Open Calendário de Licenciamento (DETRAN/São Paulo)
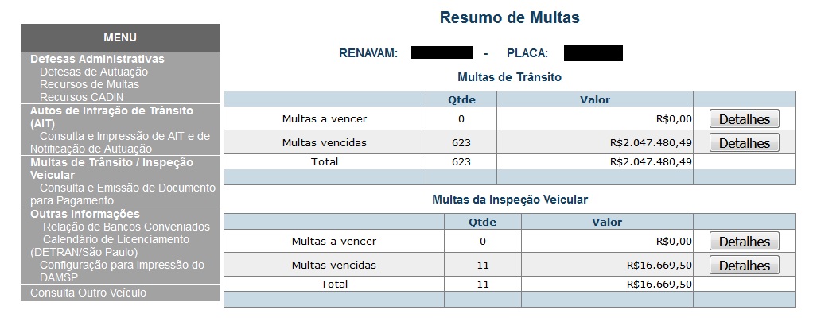813x318 pixels. pos(115,239)
